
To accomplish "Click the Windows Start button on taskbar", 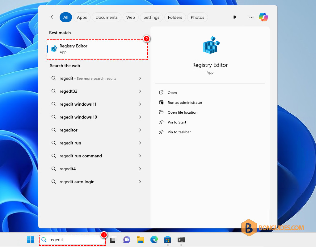I will click(31, 240).
